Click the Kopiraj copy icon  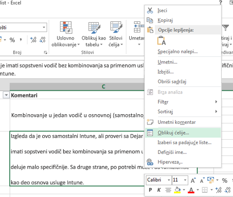click(150, 20)
